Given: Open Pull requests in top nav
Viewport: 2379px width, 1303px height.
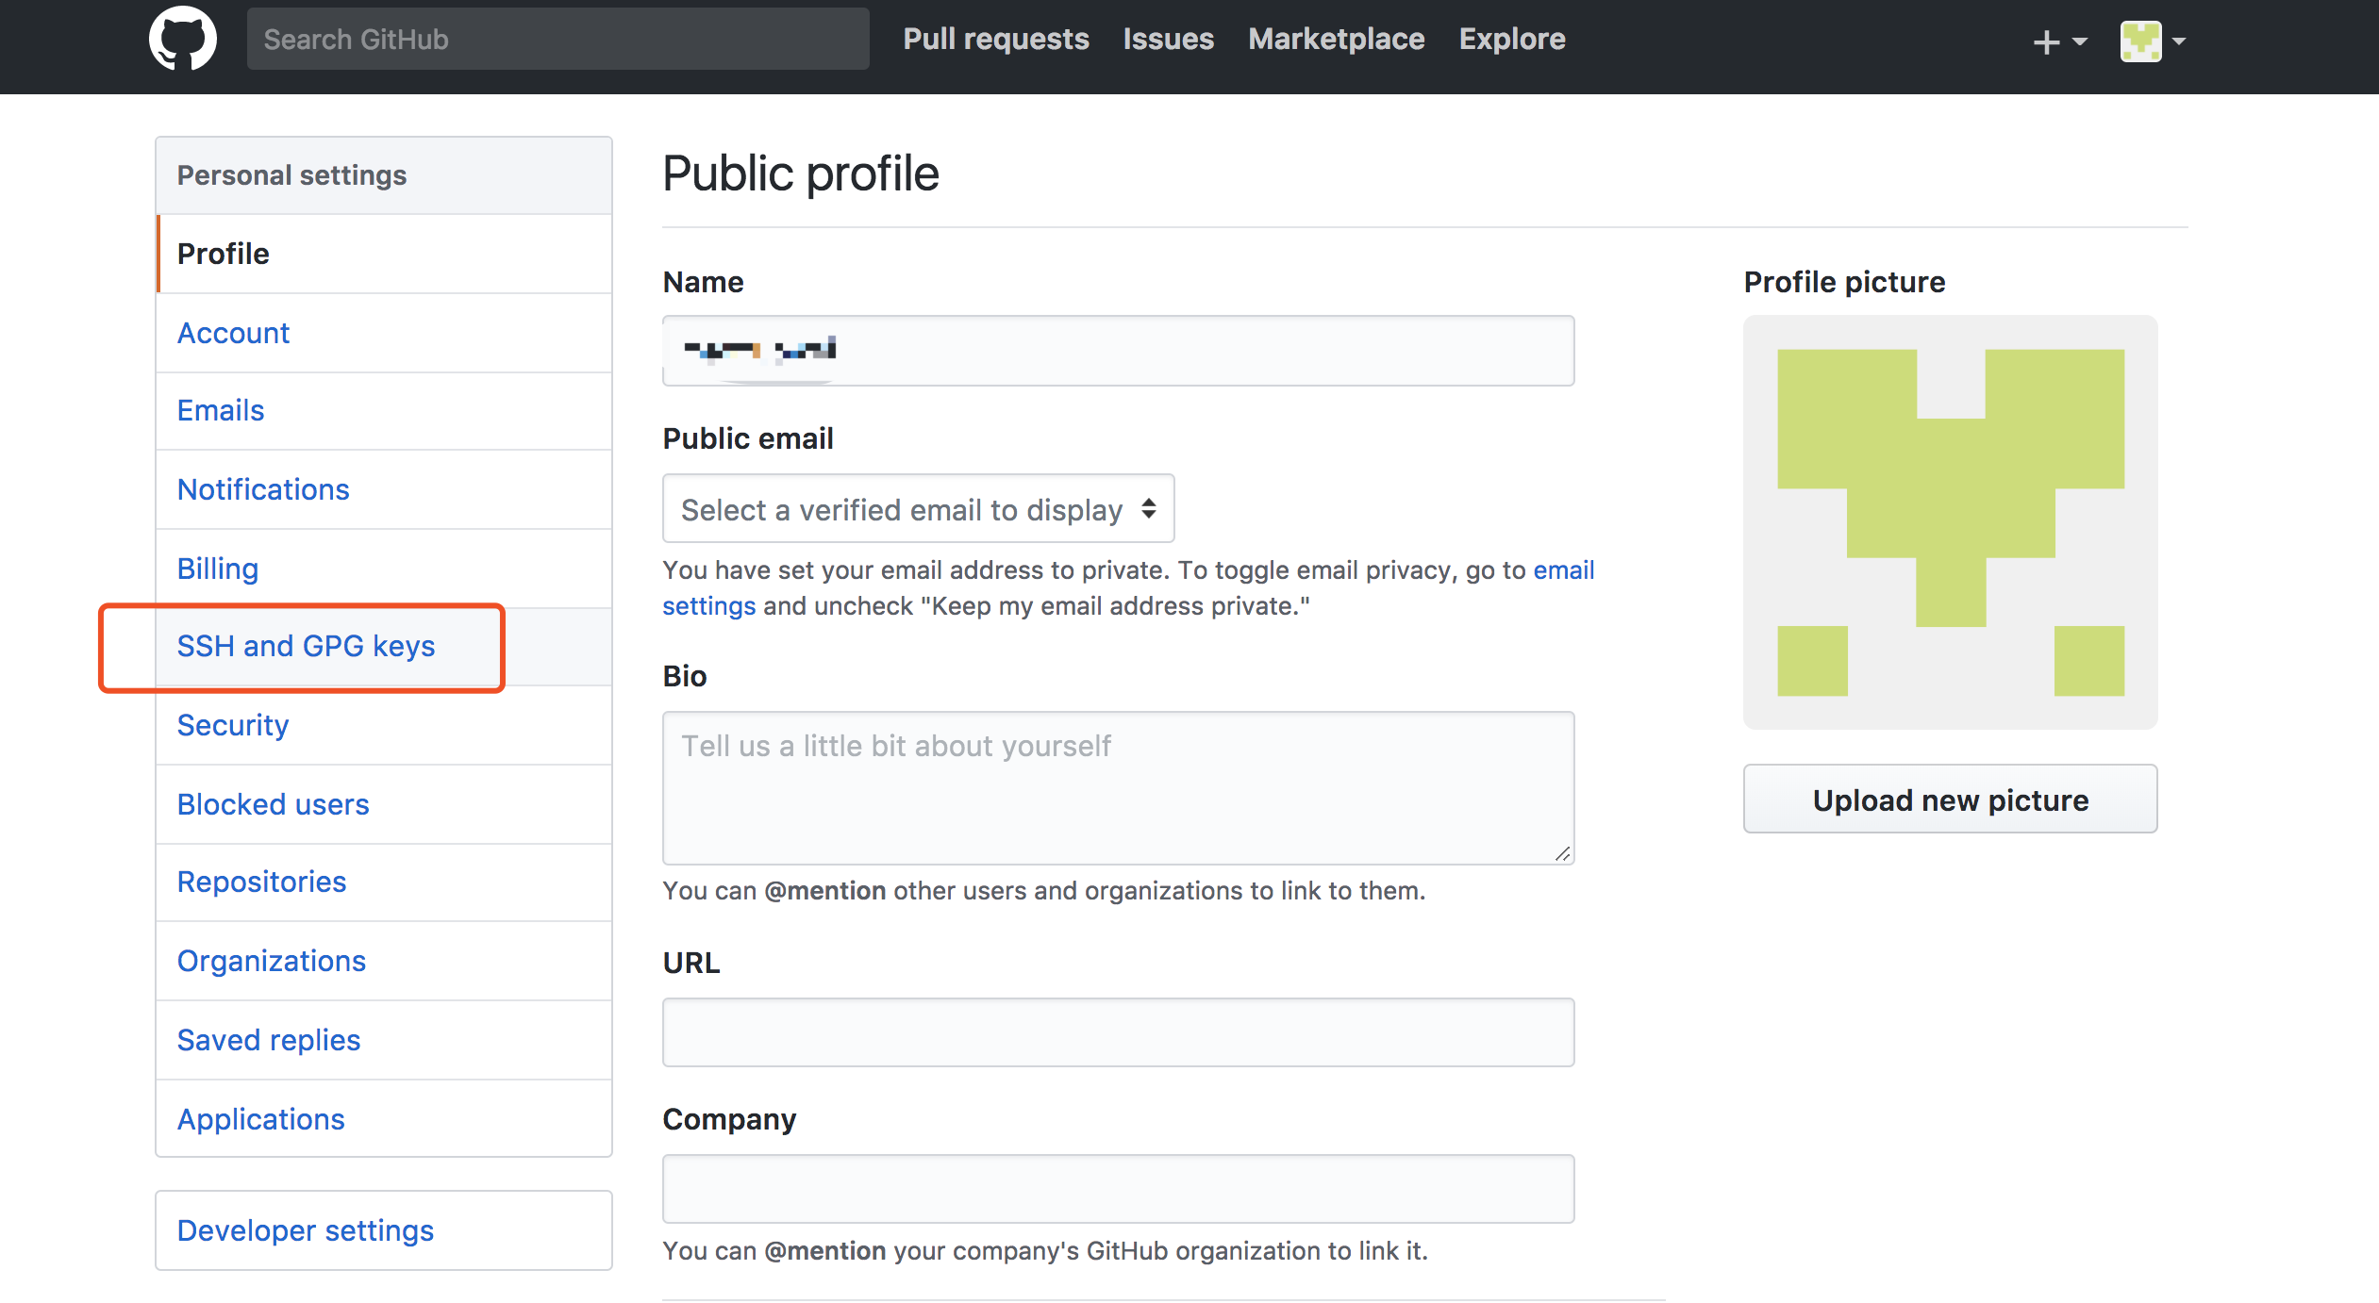Looking at the screenshot, I should (x=995, y=40).
